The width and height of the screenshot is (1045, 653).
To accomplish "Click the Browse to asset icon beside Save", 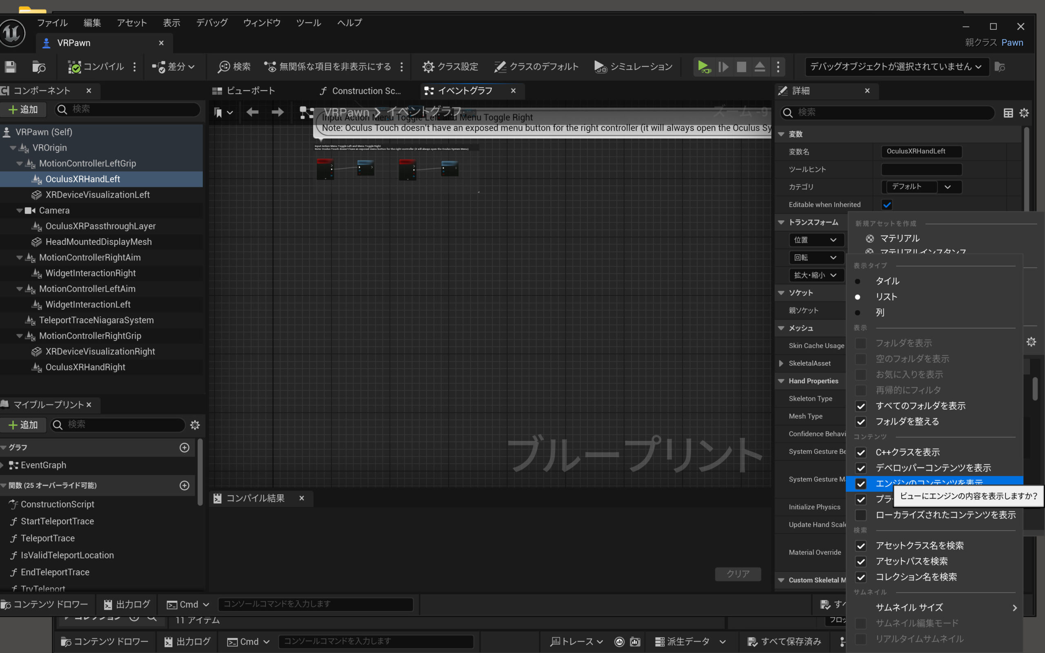I will (39, 67).
